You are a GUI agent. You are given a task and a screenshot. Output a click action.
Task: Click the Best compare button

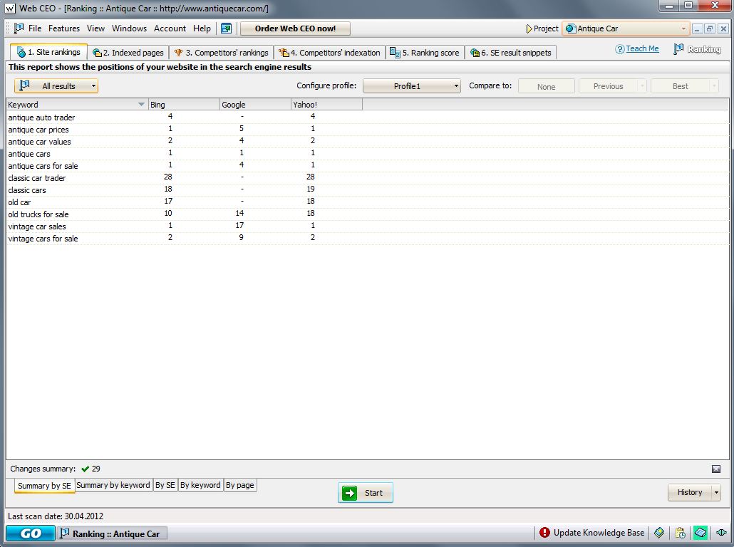680,86
